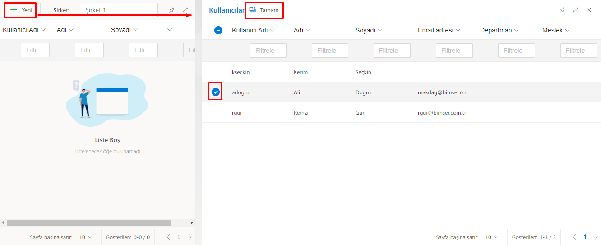Image resolution: width=601 pixels, height=245 pixels.
Task: Open Departman column menu
Action: pyautogui.click(x=516, y=30)
